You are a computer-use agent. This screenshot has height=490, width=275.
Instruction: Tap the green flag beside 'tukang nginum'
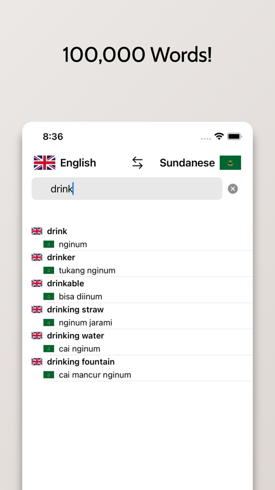point(49,270)
